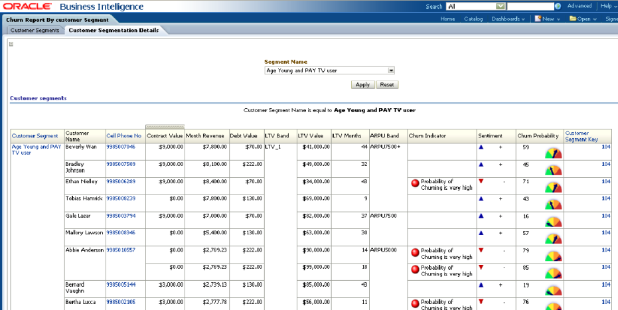Click the search go arrow icon
This screenshot has height=310, width=618.
pyautogui.click(x=558, y=6)
